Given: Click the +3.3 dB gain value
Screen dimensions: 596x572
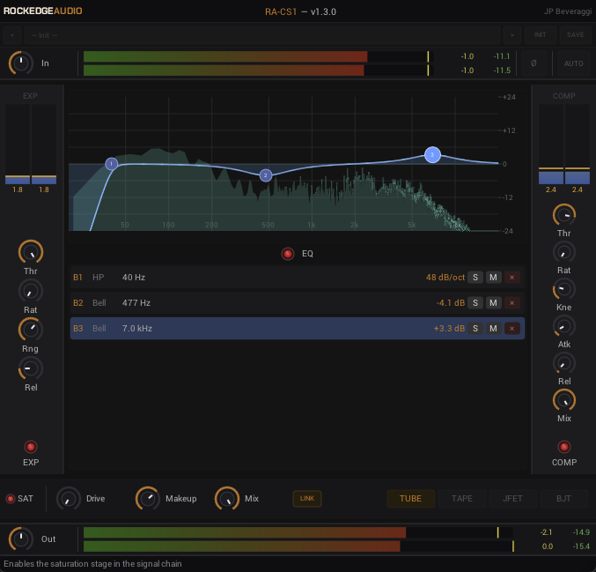Looking at the screenshot, I should point(449,329).
